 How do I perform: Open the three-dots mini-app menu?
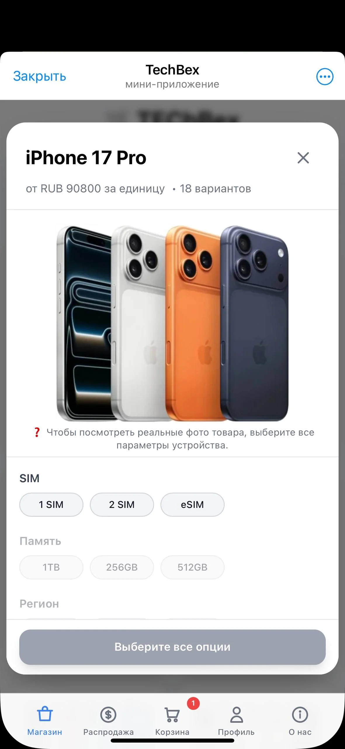(x=325, y=77)
